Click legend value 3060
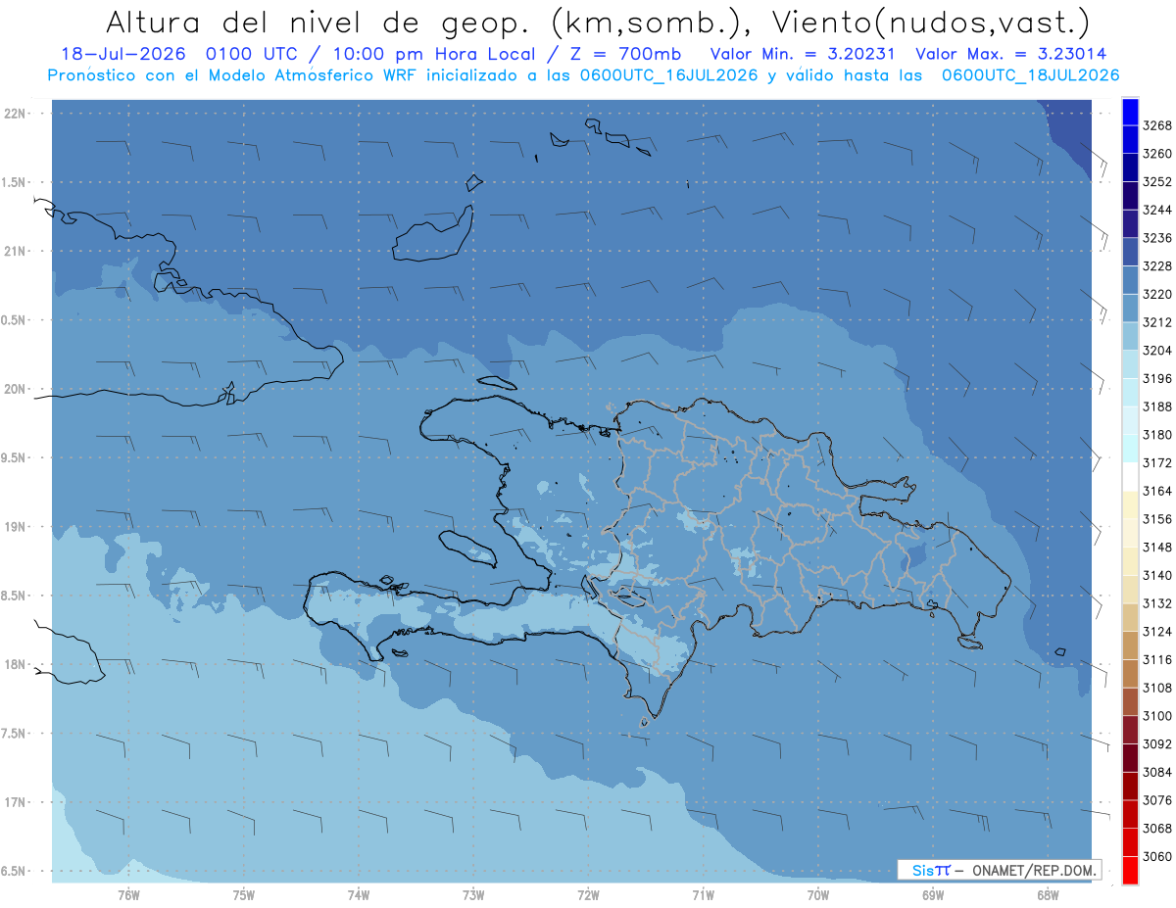 [1156, 856]
